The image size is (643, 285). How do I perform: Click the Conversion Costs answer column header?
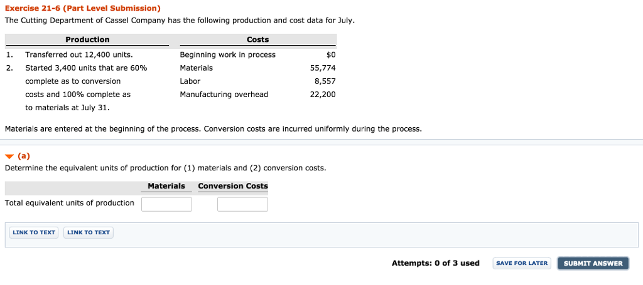[x=233, y=186]
